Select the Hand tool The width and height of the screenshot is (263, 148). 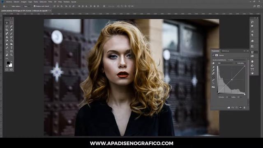pos(7,55)
